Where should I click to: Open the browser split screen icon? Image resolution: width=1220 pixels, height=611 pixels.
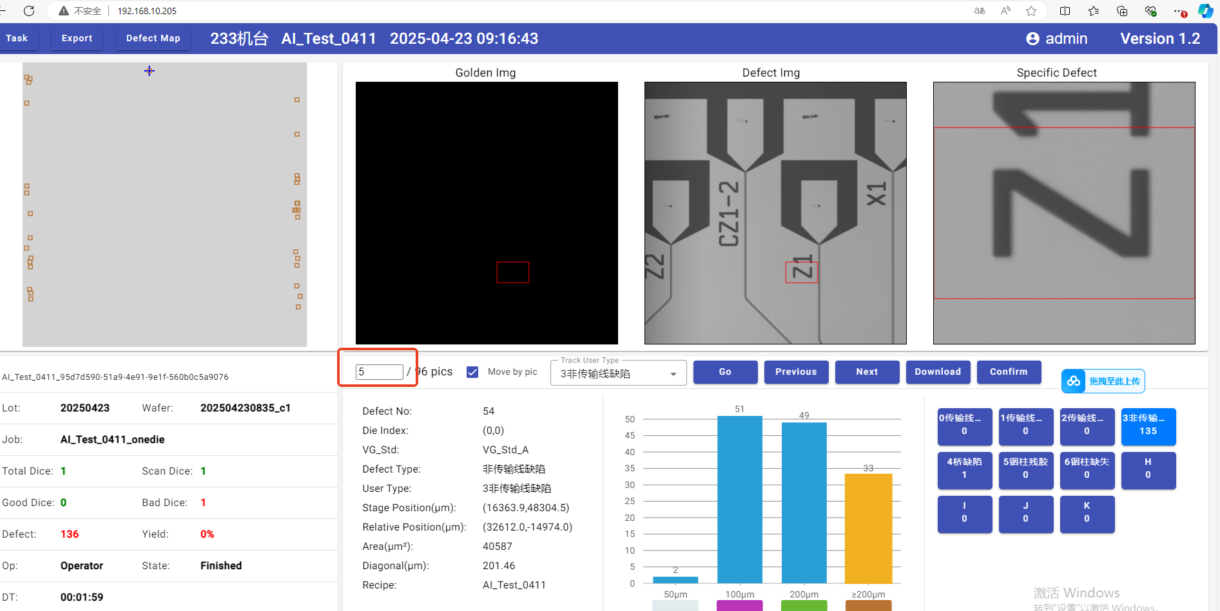[x=1065, y=11]
